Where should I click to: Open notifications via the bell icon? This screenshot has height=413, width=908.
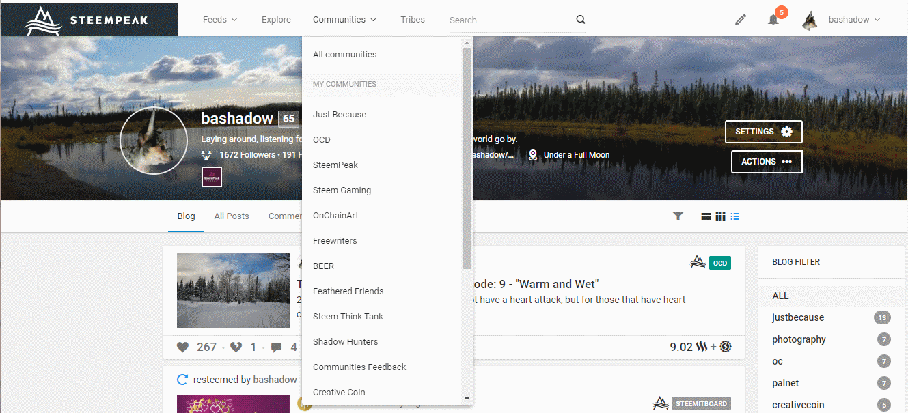pos(773,20)
